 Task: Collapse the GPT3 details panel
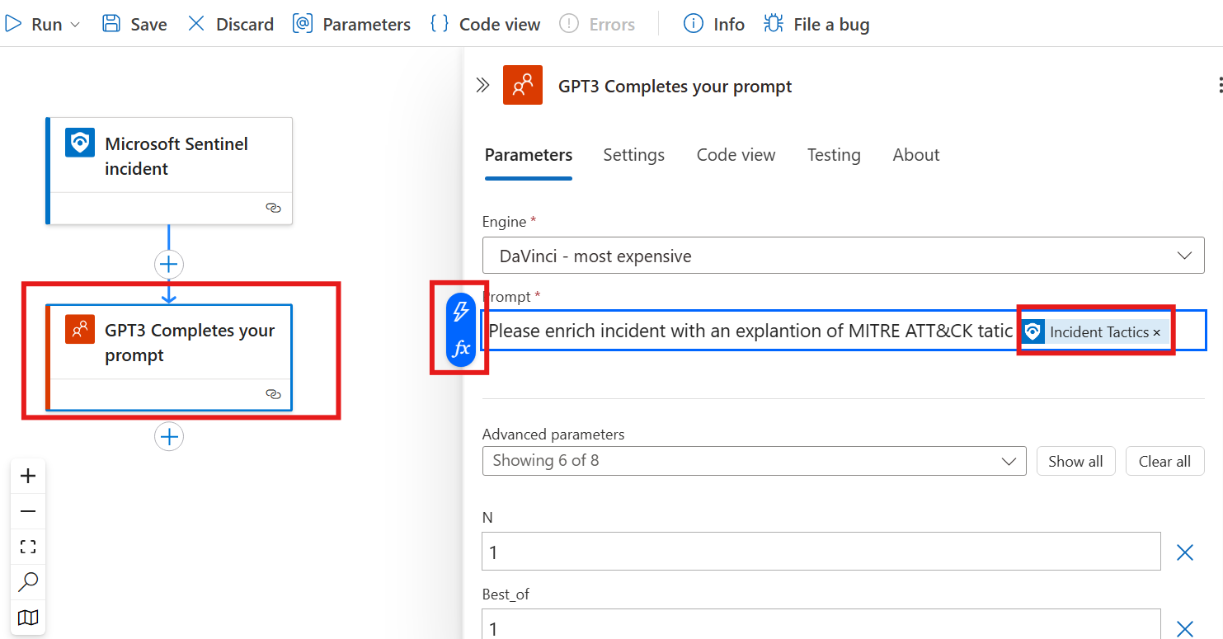coord(483,86)
